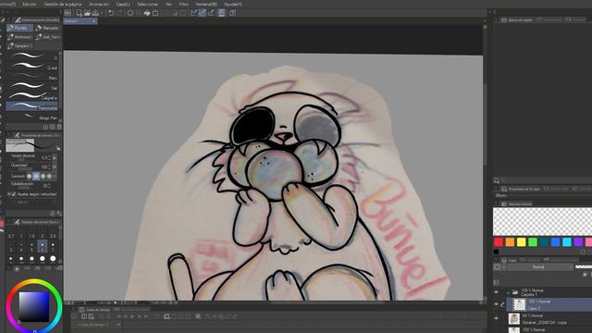Choose the first Suavizado antialiasing option
This screenshot has height=333, width=592.
pos(29,176)
